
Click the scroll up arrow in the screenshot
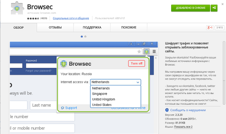(x=156, y=58)
